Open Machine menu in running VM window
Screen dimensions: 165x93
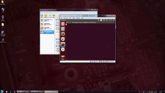tap(66, 18)
